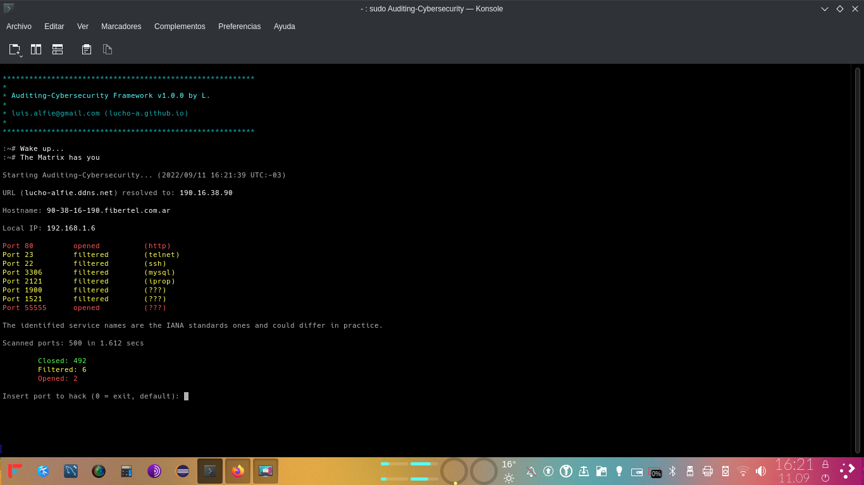Launch Firefox from the taskbar

[238, 470]
